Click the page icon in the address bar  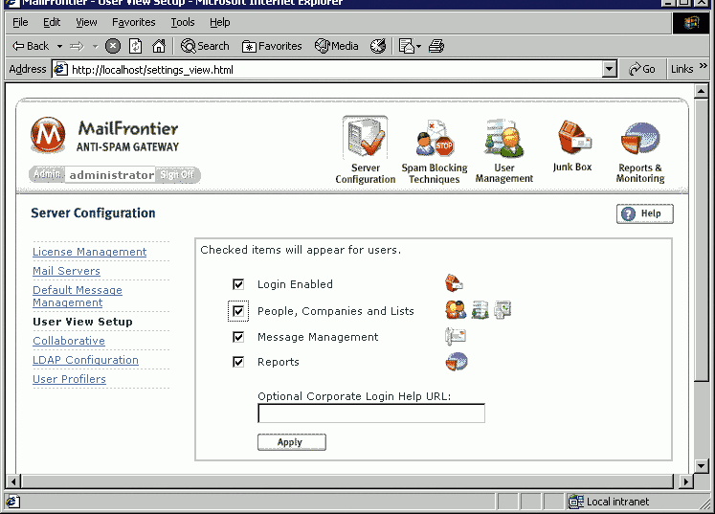pyautogui.click(x=60, y=69)
